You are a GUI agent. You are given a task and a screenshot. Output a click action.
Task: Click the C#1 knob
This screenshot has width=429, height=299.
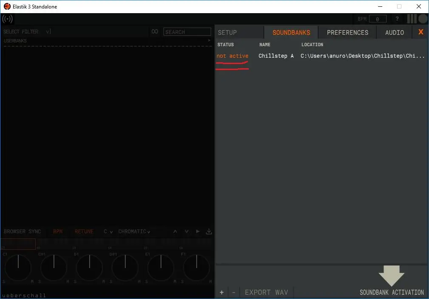54,268
